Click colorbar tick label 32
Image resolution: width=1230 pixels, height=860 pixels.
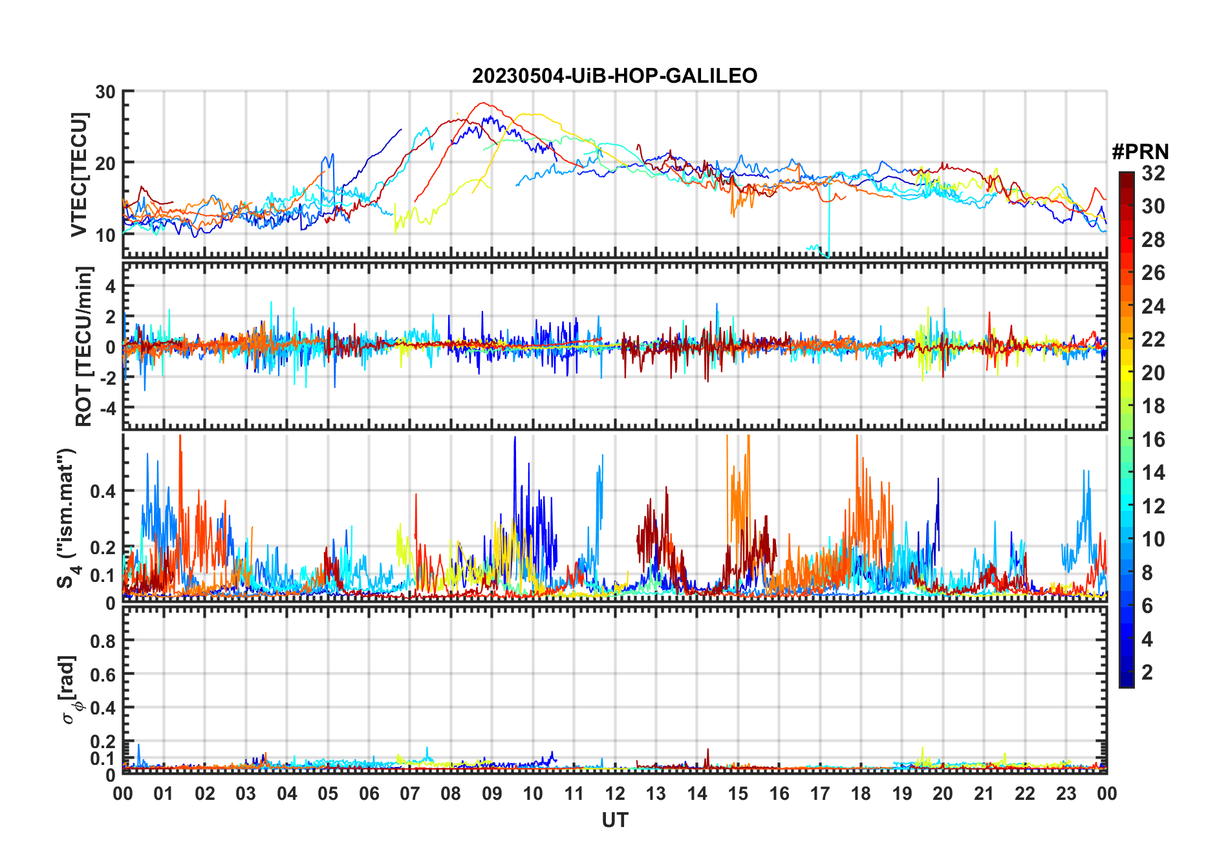click(1153, 173)
